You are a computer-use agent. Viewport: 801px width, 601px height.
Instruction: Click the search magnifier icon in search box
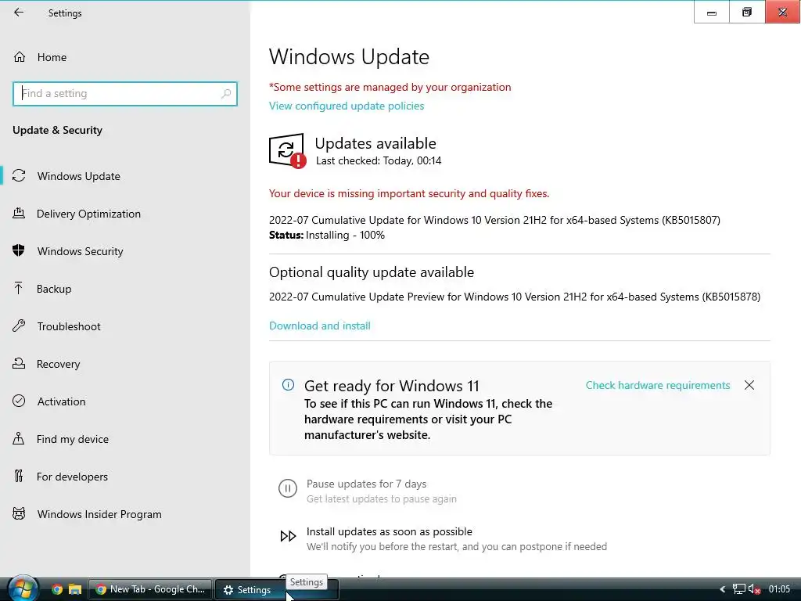[226, 94]
